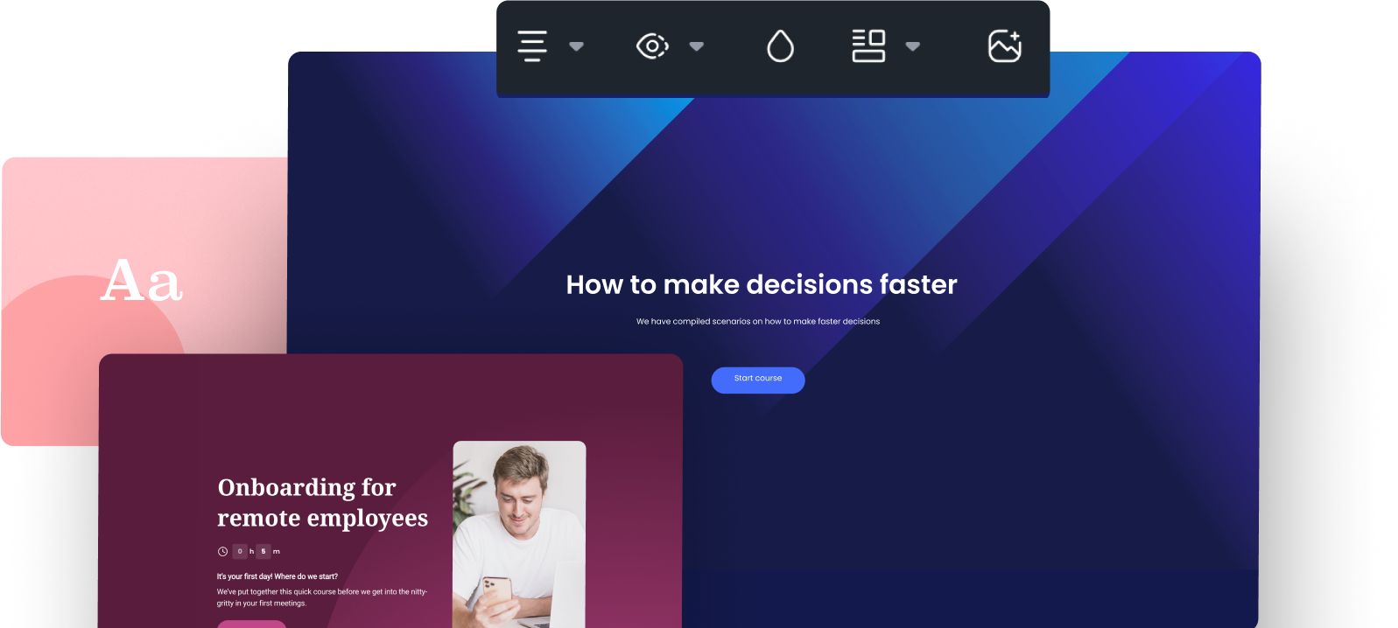Click the subtitle about compiled scenarios
The width and height of the screenshot is (1398, 628).
click(x=758, y=322)
